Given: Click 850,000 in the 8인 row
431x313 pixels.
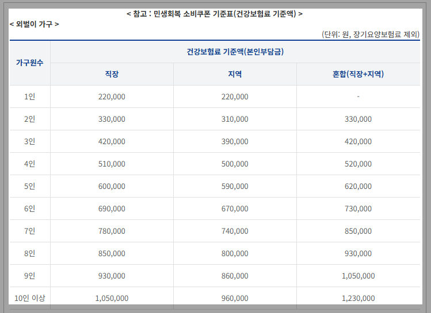Looking at the screenshot, I should [x=112, y=253].
